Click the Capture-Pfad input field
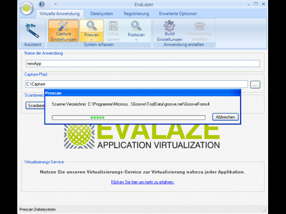 click(136, 84)
